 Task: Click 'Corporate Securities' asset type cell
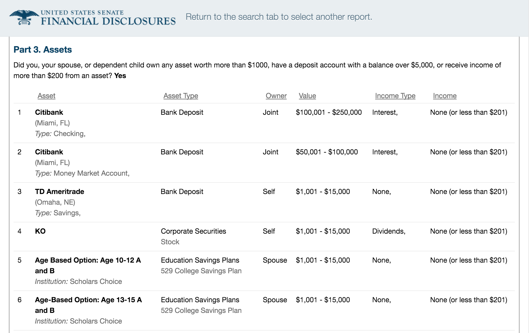pos(193,231)
